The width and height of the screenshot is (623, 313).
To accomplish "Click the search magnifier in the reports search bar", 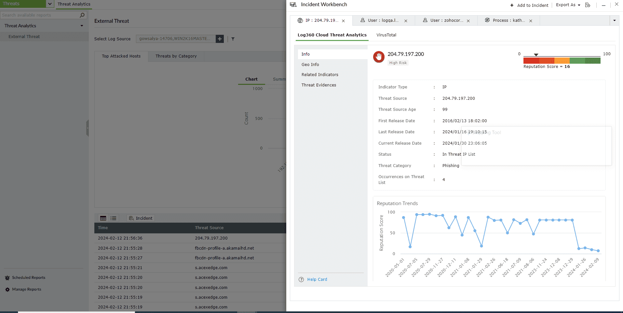I will point(82,15).
